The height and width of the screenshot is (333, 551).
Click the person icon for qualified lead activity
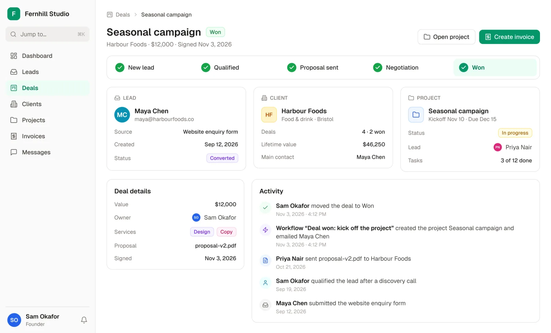pos(265,283)
